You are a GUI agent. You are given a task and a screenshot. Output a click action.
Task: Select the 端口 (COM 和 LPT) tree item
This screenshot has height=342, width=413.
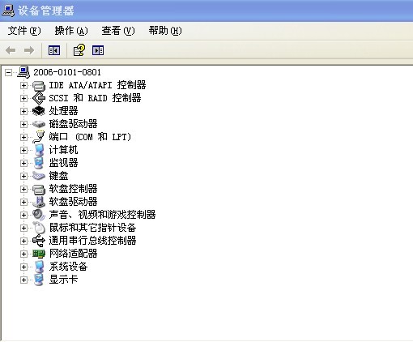[x=90, y=137]
